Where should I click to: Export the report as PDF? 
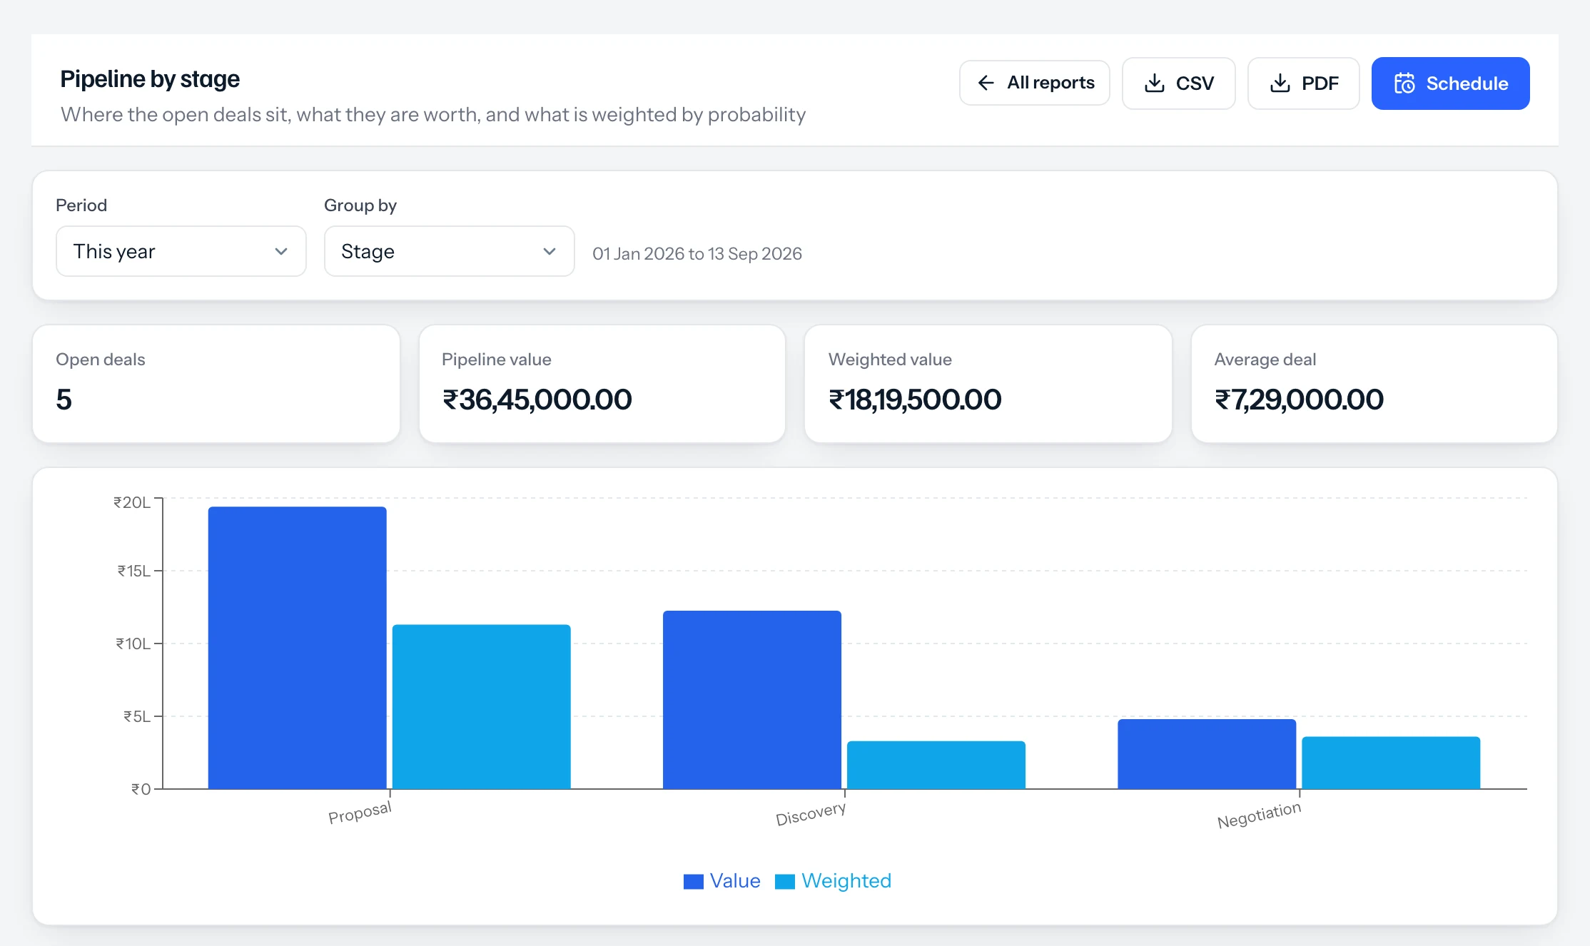pos(1304,83)
